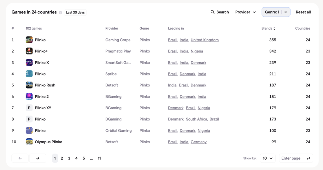The height and width of the screenshot is (170, 323).
Task: Open the Genre: 1 filter
Action: click(272, 12)
